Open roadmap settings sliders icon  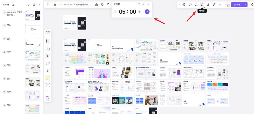[29, 5]
